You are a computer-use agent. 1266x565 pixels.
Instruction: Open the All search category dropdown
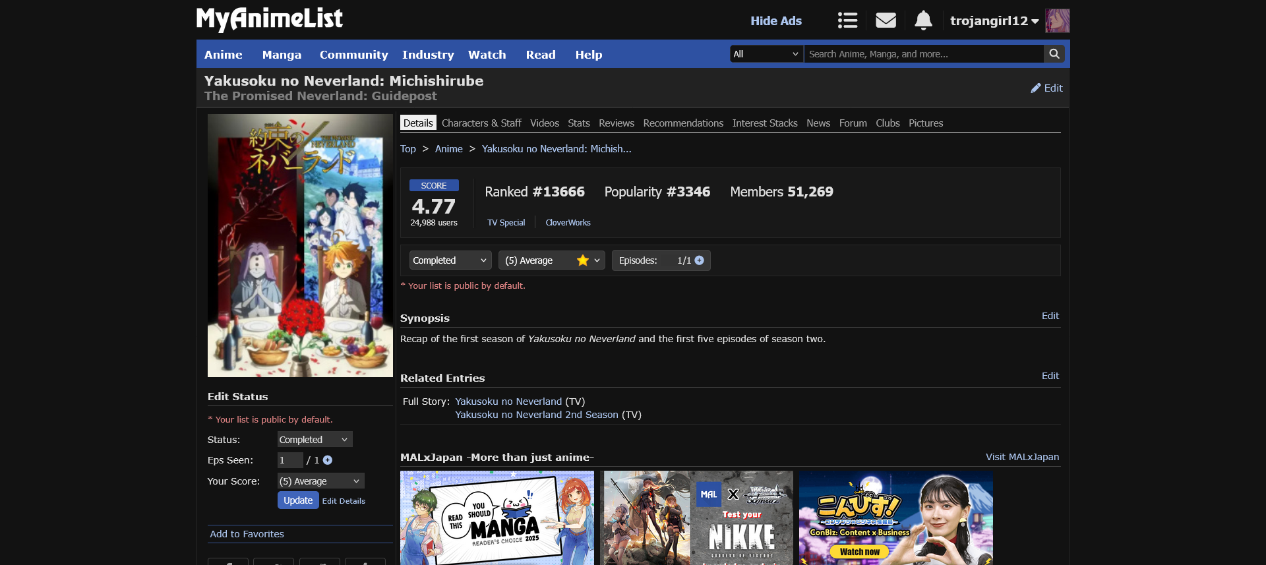coord(766,54)
